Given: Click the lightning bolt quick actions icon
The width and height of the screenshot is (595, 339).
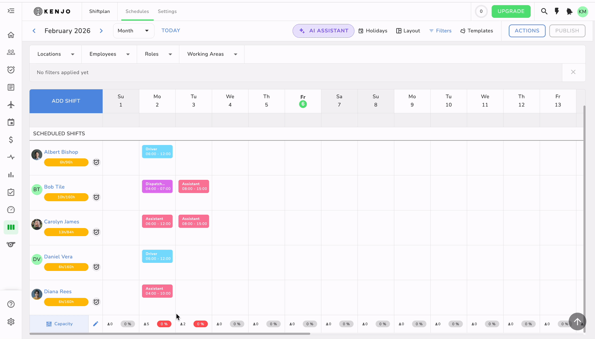Looking at the screenshot, I should point(557,11).
